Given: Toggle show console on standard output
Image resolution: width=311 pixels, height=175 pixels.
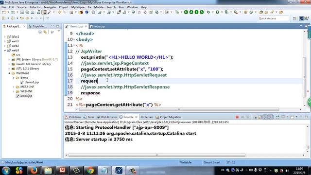Looking at the screenshot, I should coord(265,117).
